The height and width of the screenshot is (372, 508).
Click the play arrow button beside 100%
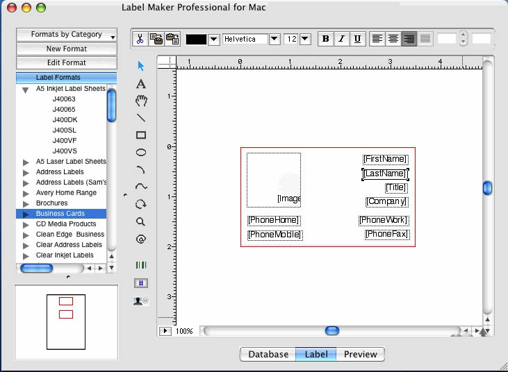pyautogui.click(x=165, y=331)
